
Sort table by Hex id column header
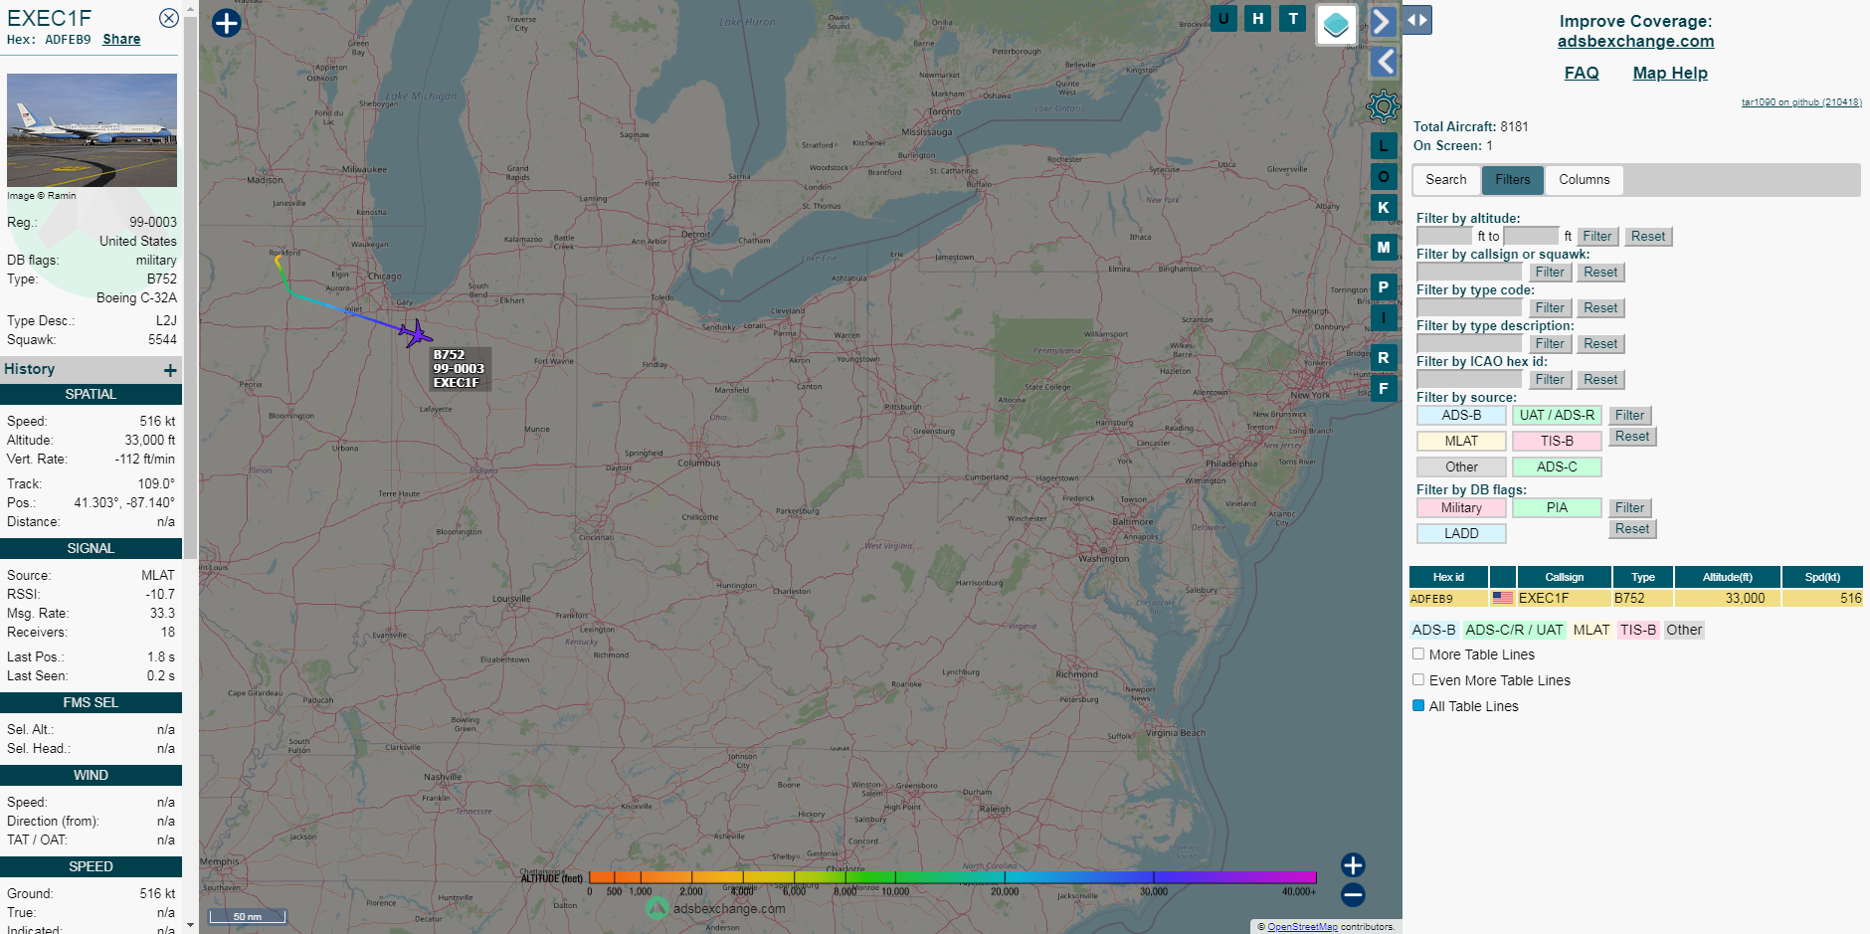coord(1448,577)
